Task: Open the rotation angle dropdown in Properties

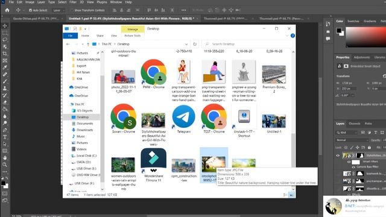Action: point(353,95)
